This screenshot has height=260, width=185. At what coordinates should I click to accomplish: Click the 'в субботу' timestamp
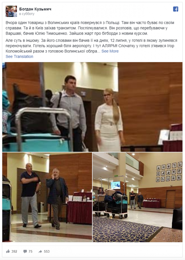(27, 14)
